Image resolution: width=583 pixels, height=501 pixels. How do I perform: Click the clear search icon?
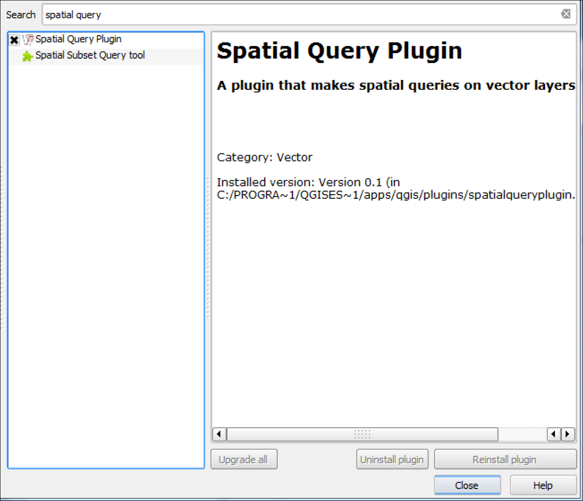(x=566, y=14)
